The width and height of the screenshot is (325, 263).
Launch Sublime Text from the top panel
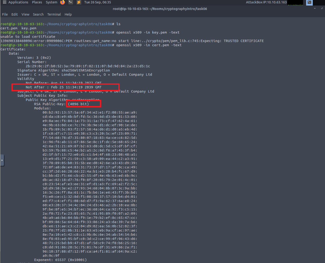pyautogui.click(x=79, y=2)
